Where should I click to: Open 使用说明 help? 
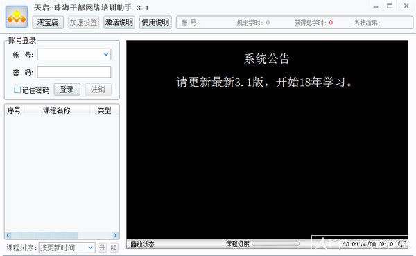coord(155,22)
